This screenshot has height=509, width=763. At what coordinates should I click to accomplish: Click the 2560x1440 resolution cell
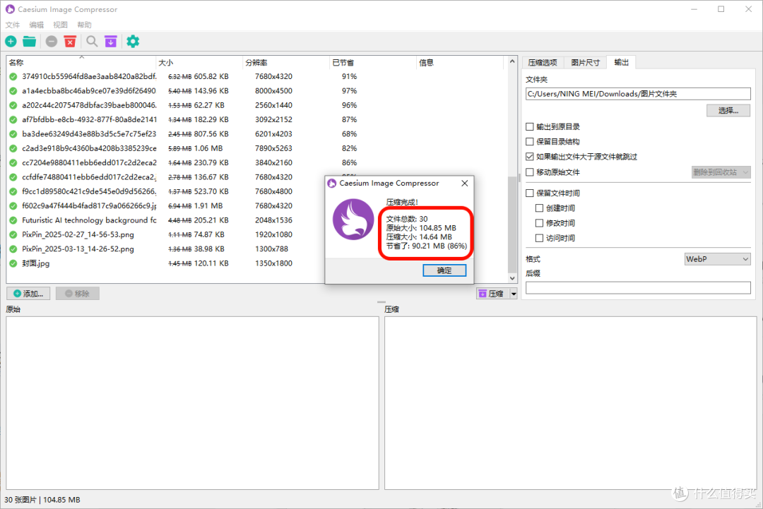click(273, 105)
